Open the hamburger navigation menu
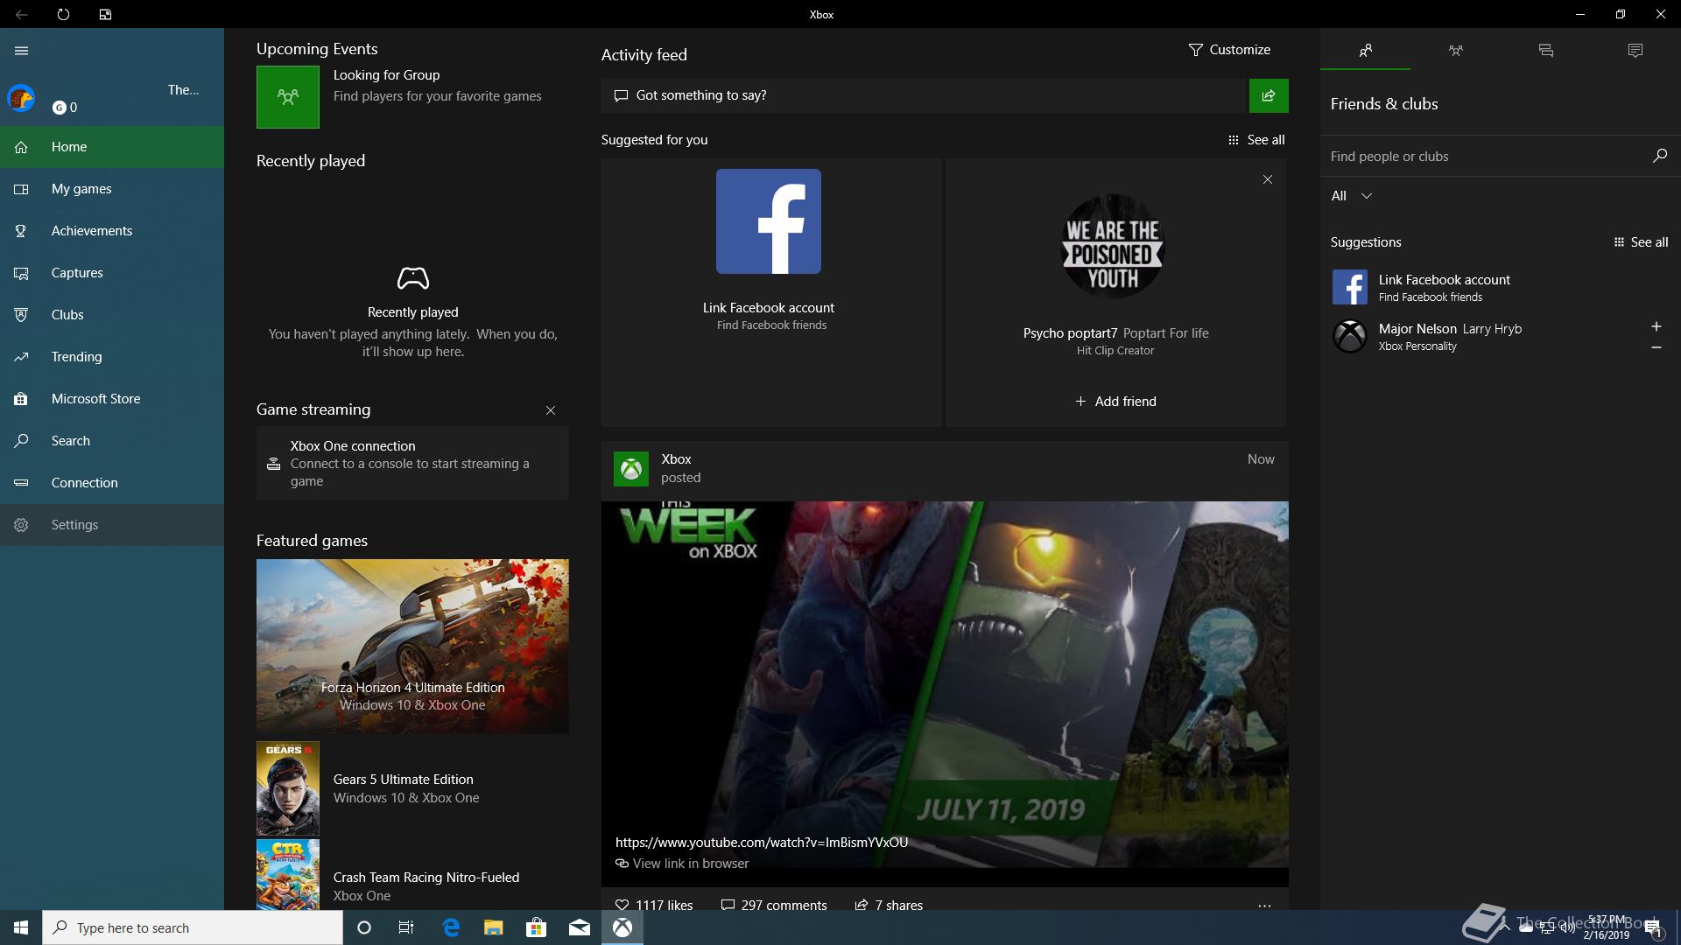This screenshot has height=945, width=1681. click(22, 51)
